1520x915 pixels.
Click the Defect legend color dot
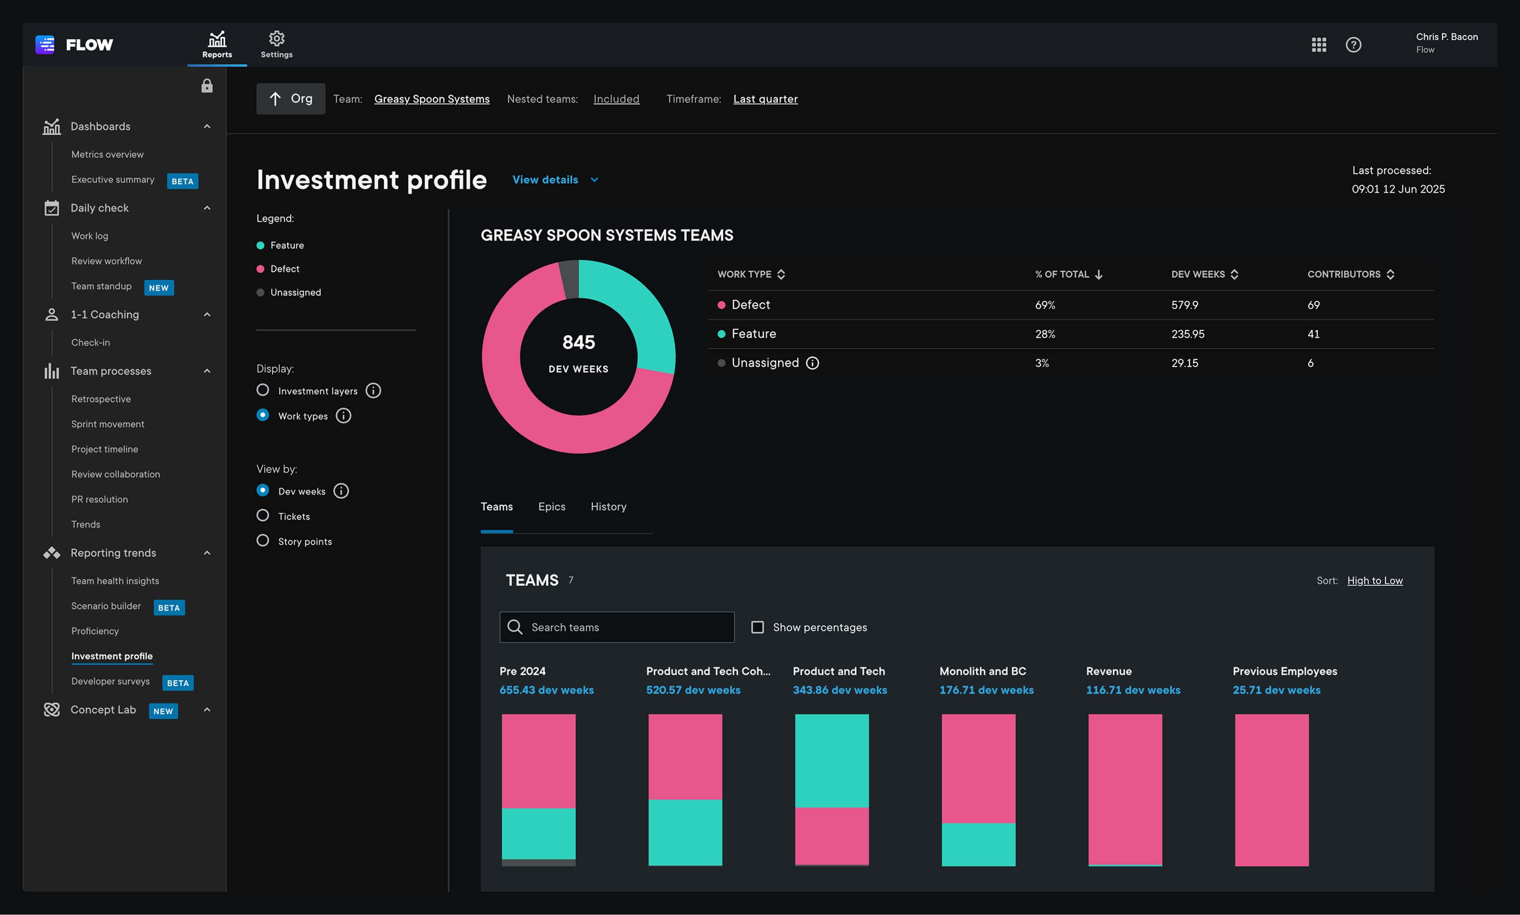pos(260,269)
